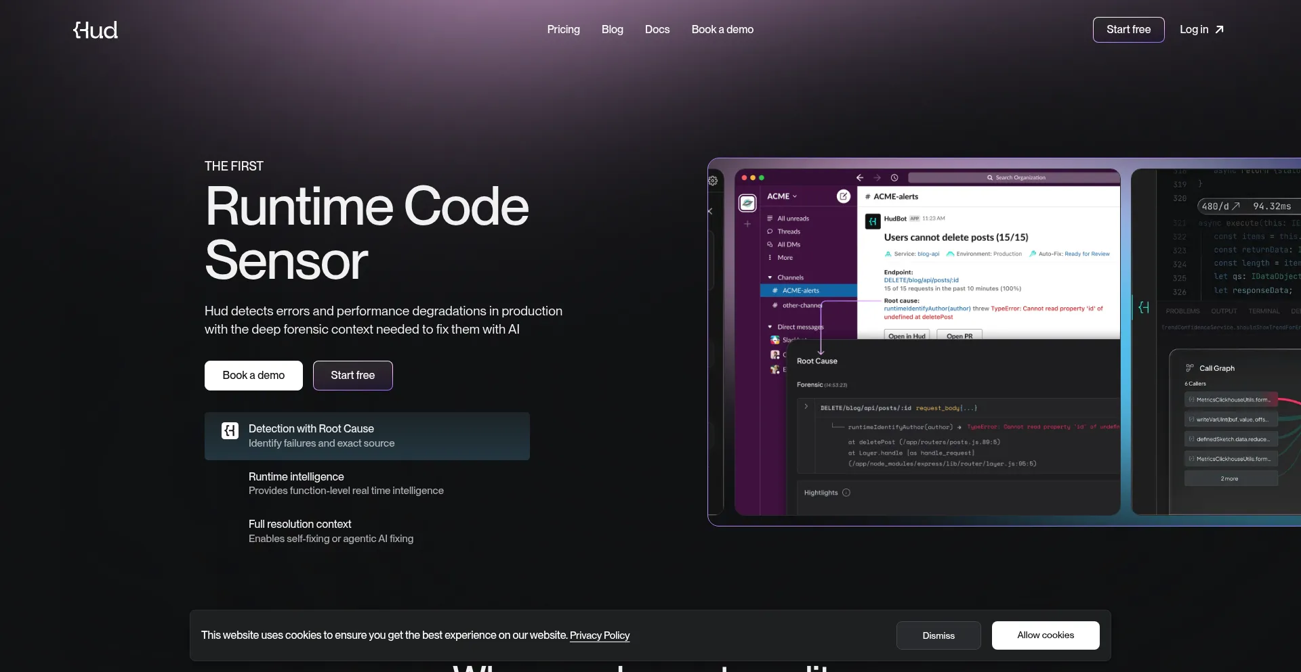Click the white Book a demo hero button
The image size is (1301, 672).
(x=253, y=376)
